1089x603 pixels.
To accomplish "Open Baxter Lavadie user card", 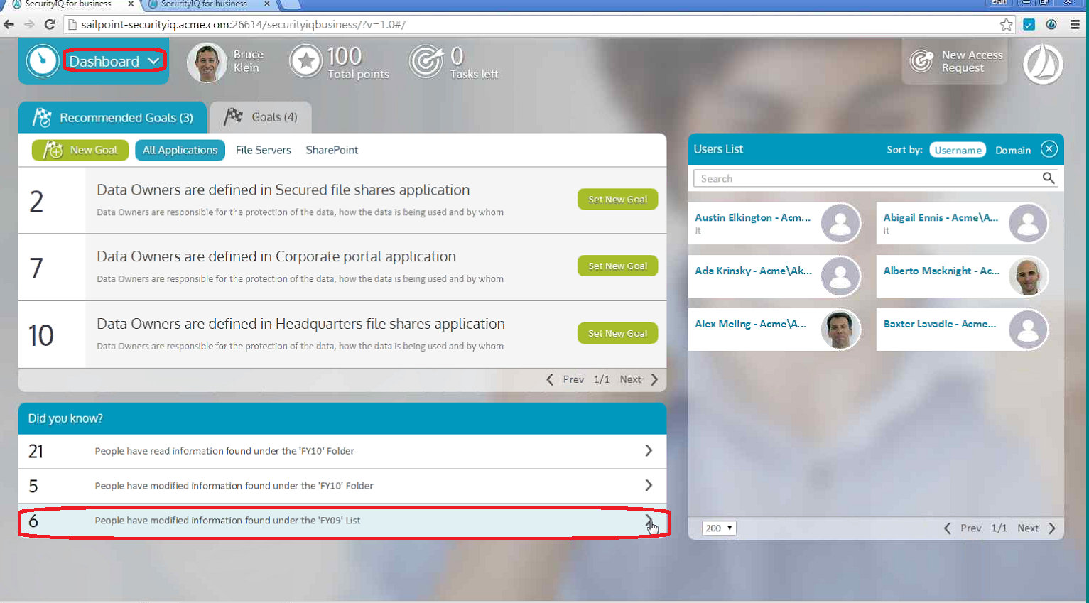I will [963, 330].
